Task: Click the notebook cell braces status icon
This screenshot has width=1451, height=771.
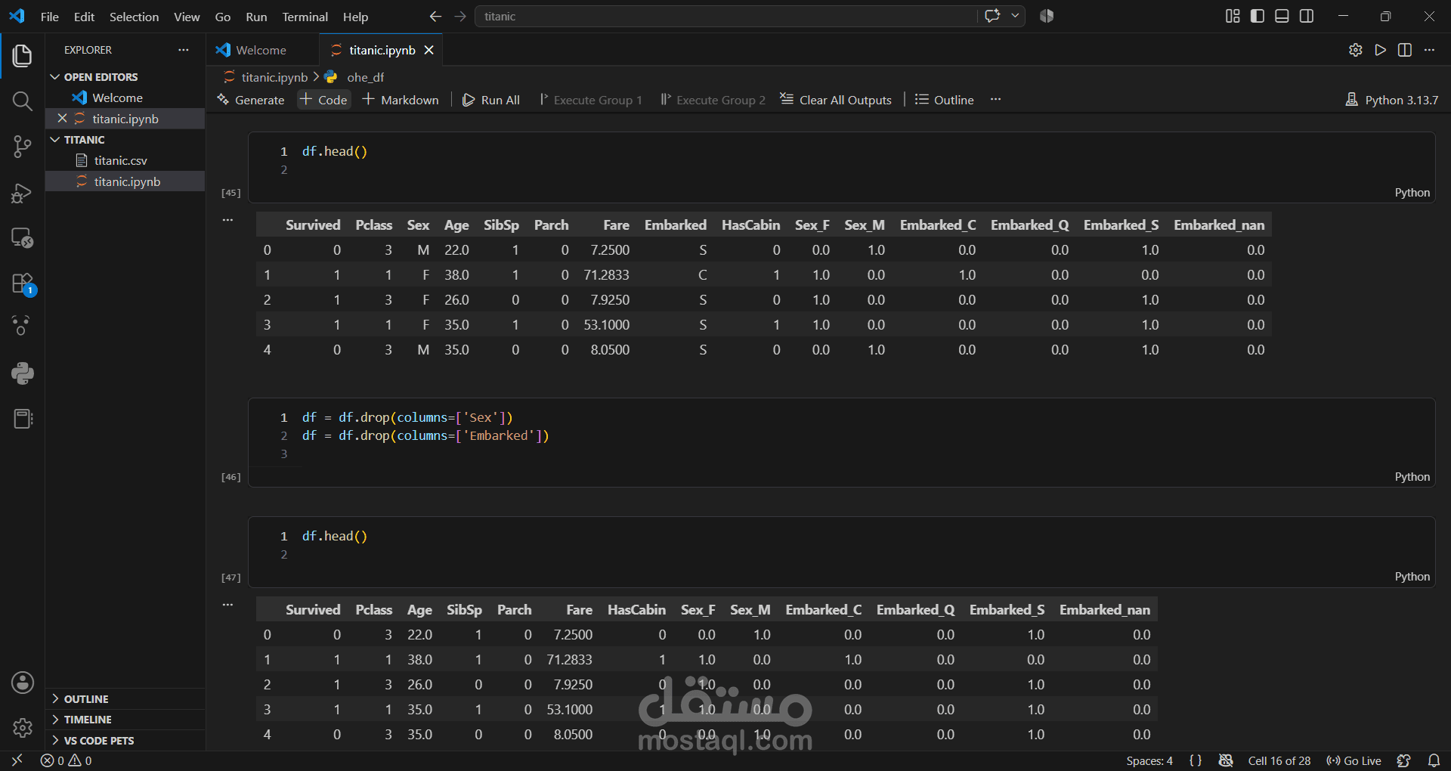Action: click(x=1196, y=760)
